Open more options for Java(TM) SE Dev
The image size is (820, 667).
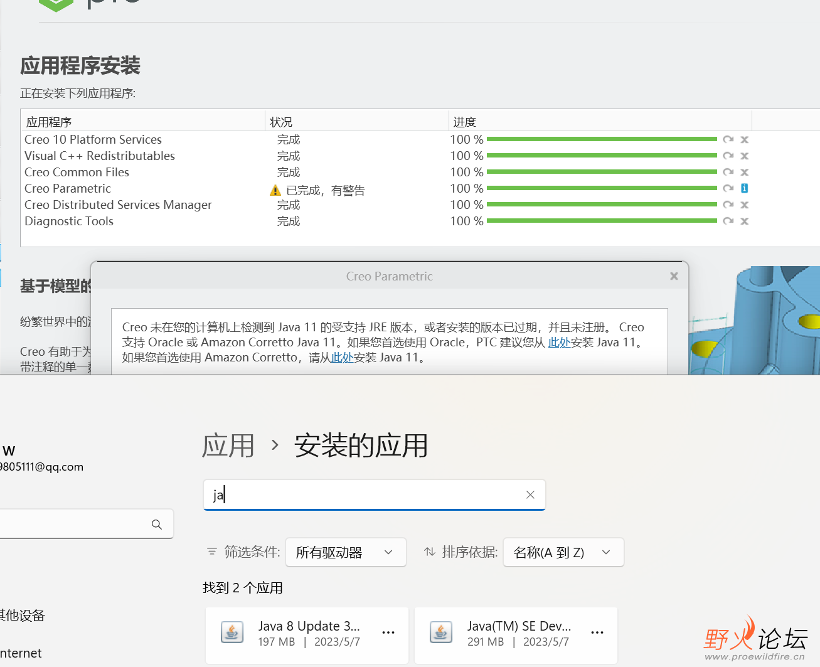click(597, 632)
